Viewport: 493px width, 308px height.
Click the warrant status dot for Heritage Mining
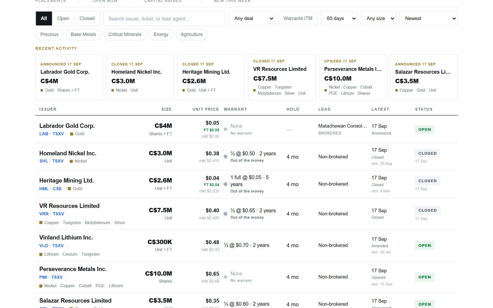point(225,184)
